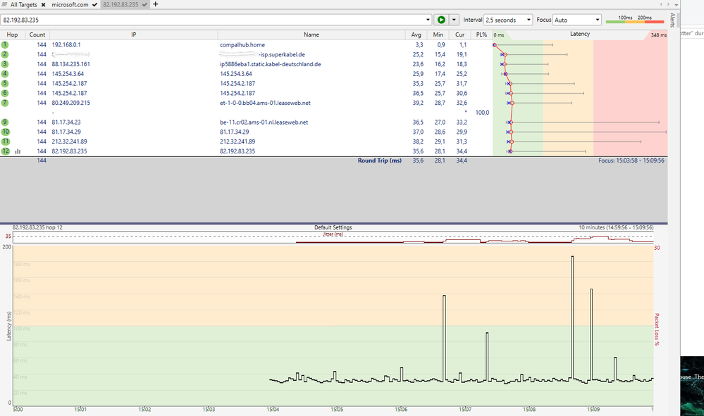The height and width of the screenshot is (416, 704).
Task: Select hop 7 green number badge
Action: coord(6,103)
